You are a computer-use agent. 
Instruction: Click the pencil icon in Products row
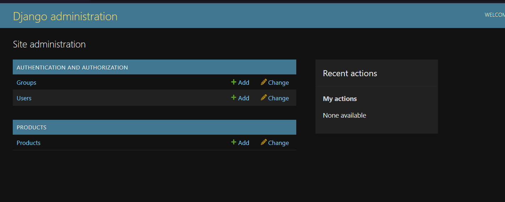[264, 142]
